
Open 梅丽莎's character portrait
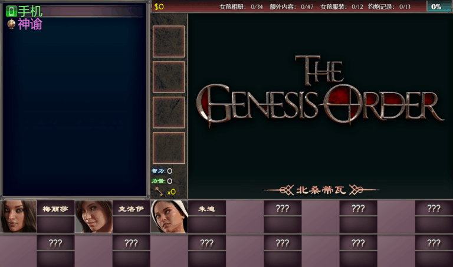tap(18, 216)
